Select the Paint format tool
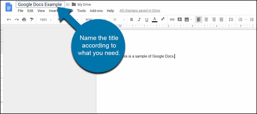Image resolution: width=257 pixels, height=114 pixels. [x=32, y=19]
